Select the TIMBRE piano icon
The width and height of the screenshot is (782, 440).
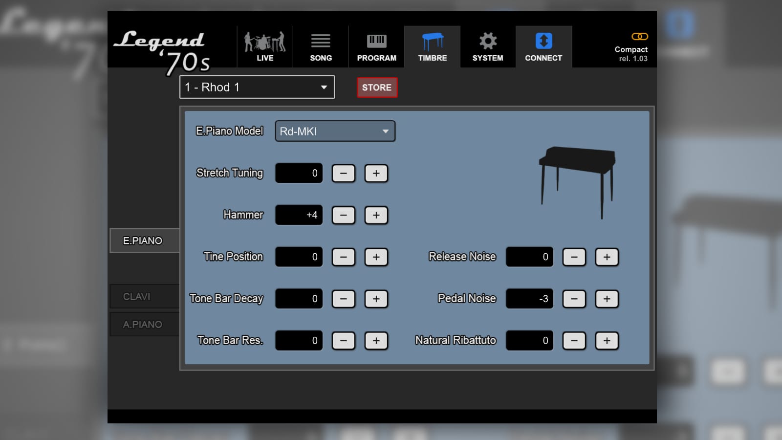(x=432, y=40)
